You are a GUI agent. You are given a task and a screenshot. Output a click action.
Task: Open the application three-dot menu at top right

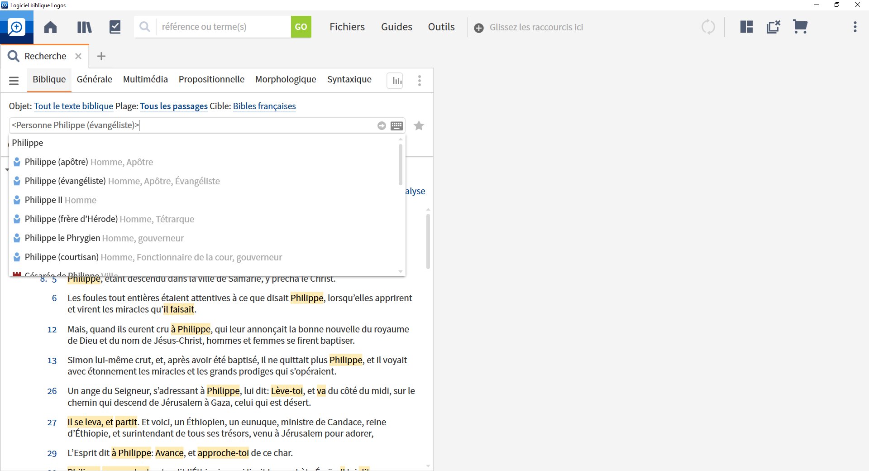(855, 27)
